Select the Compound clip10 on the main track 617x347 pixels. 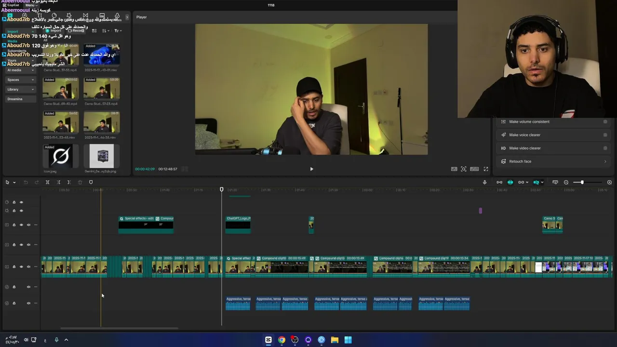point(282,267)
